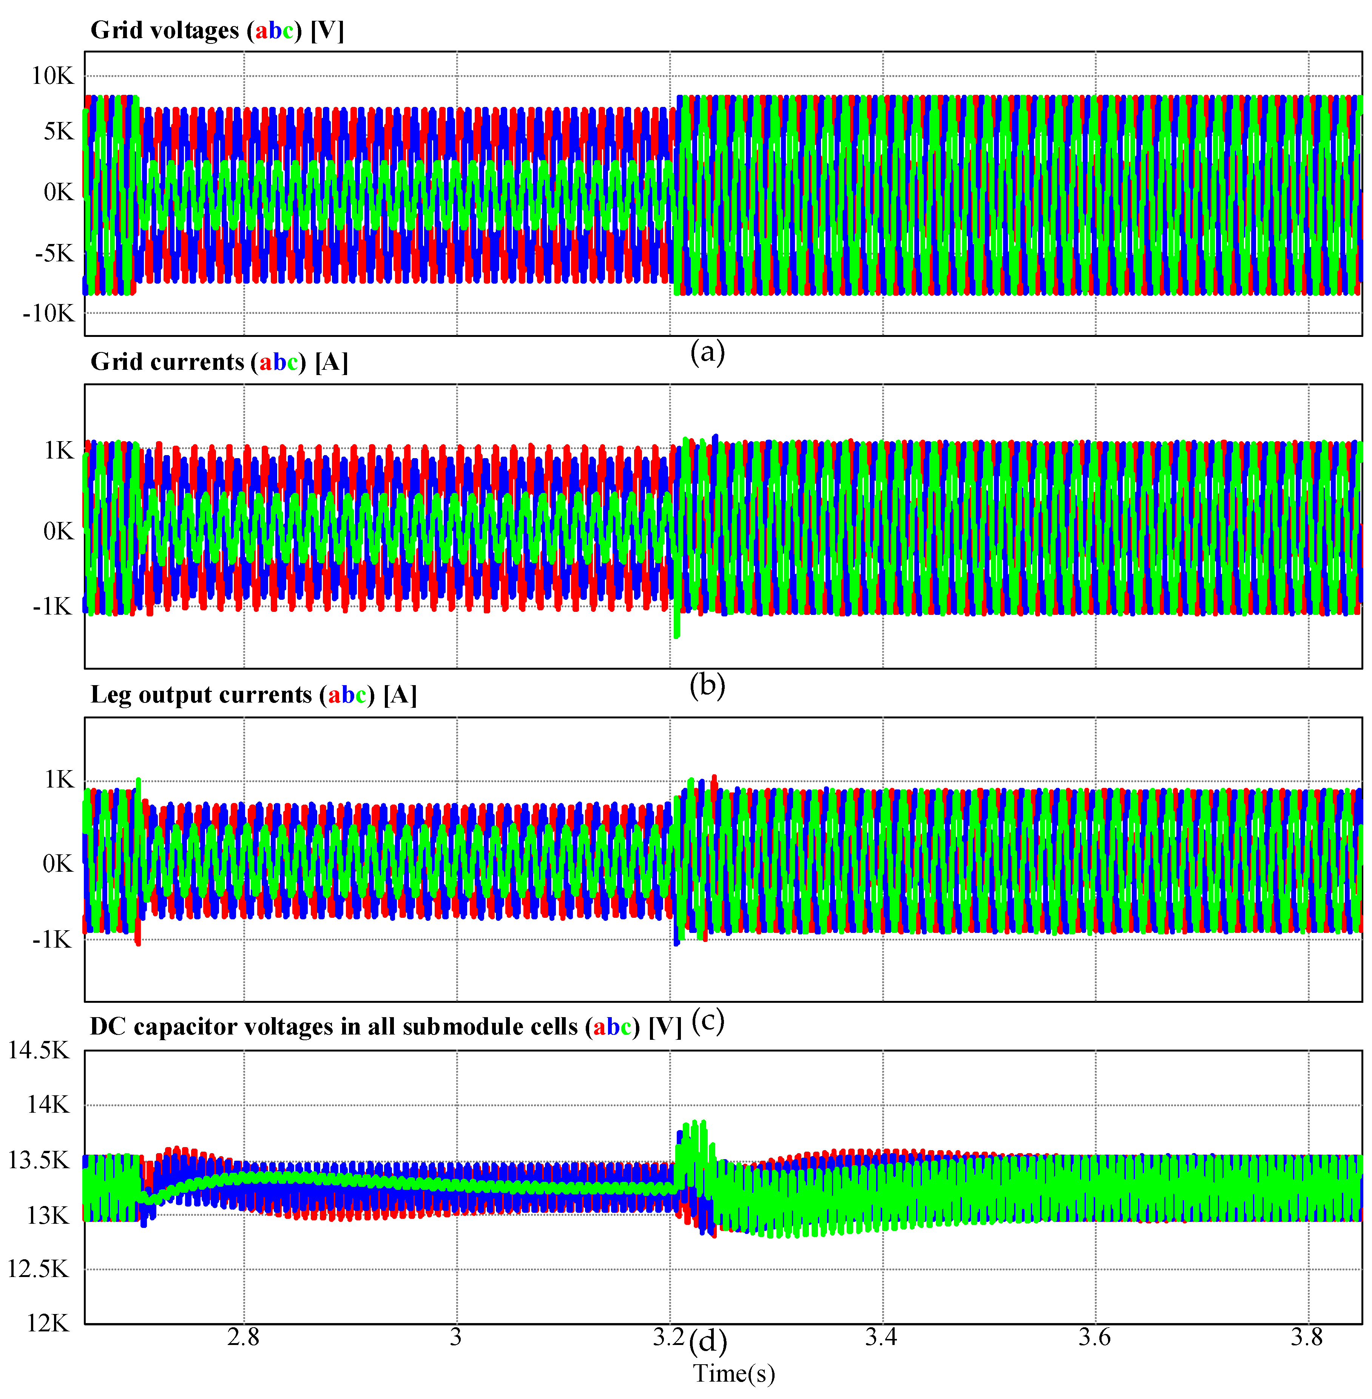Click the "14.5K" tick on capacitor voltages plot
Screen dimensions: 1372x1399
tap(38, 1051)
